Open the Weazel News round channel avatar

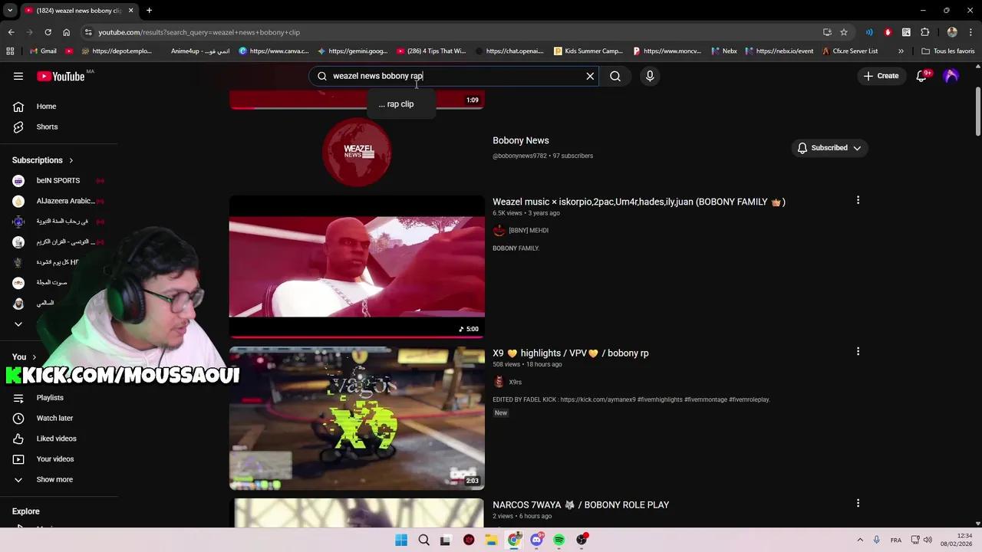pyautogui.click(x=357, y=152)
